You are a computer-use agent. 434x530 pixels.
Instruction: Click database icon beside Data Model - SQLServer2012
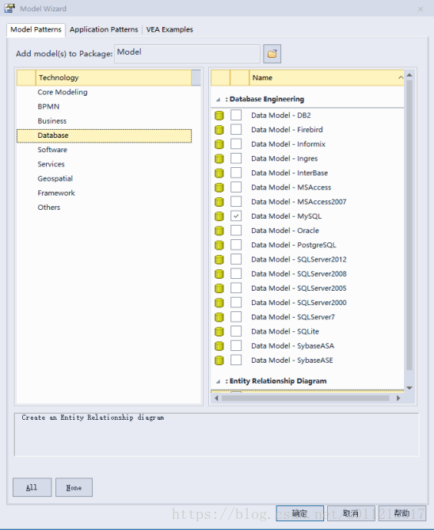[x=219, y=260]
